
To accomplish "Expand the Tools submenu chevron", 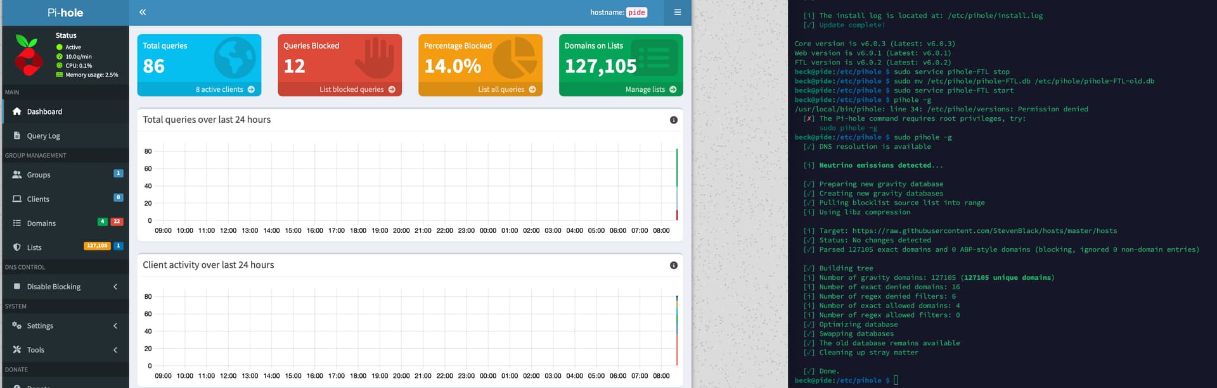I will click(x=115, y=350).
